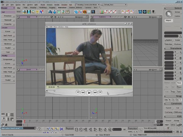
Task: Open the Render menu
Action: pyautogui.click(x=57, y=5)
